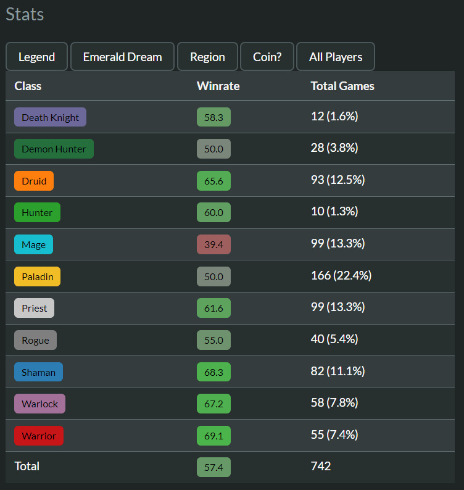Choose the Priest class badge

tap(35, 308)
